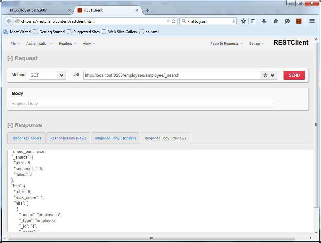321x243 pixels.
Task: Click the RESTClient title logo
Action: click(x=291, y=43)
